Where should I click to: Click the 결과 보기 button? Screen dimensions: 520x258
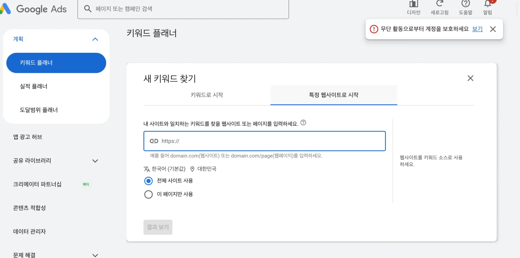click(158, 227)
